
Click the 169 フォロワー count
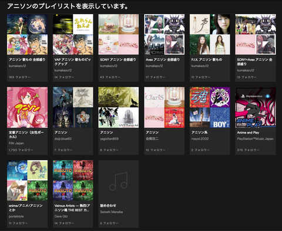[x=19, y=77]
